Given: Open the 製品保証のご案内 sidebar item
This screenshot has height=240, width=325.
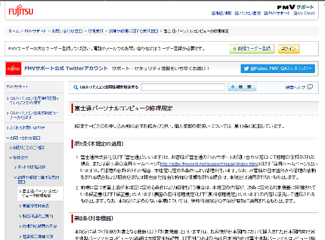Looking at the screenshot, I should pos(38,216).
